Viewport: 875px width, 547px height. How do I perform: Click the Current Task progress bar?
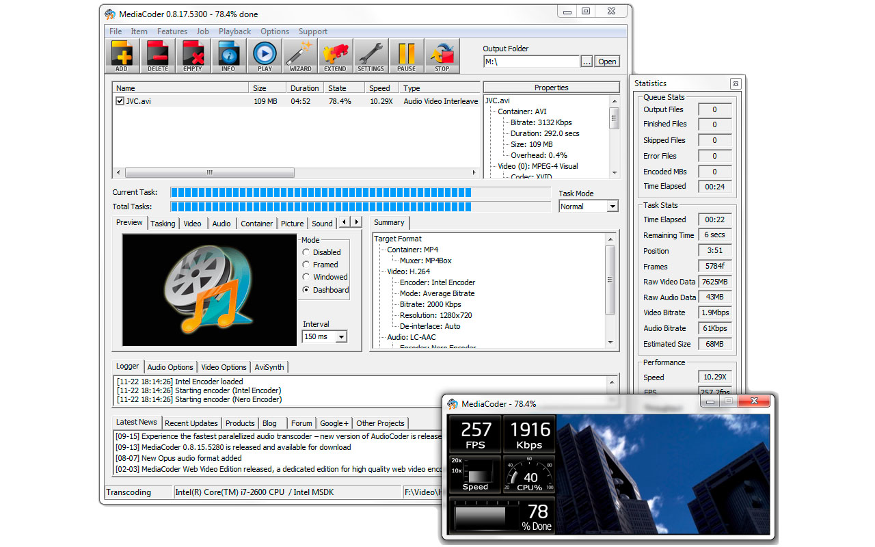click(360, 193)
